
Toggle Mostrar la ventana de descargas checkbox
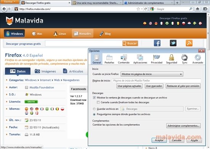(94, 97)
